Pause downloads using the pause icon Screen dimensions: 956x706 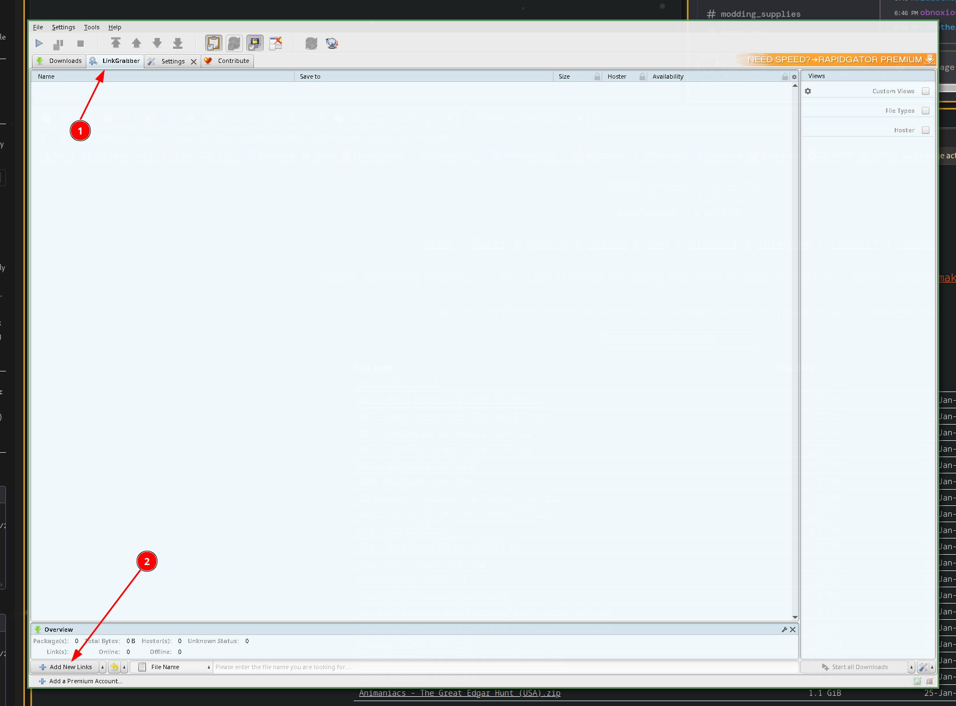pos(59,43)
